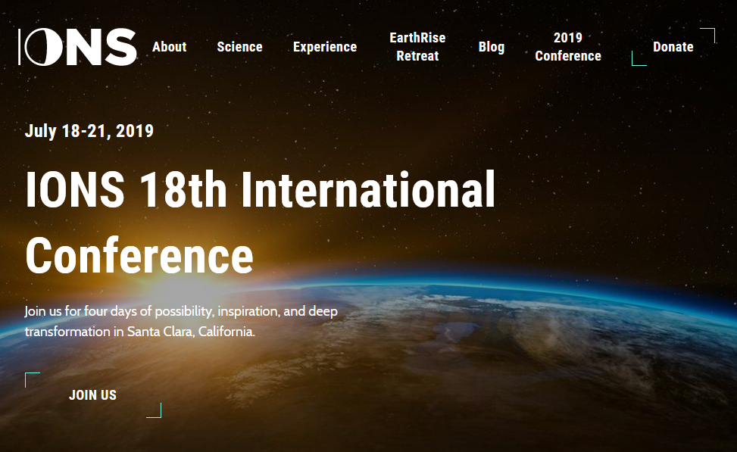Open the 2019 Conference menu item

(x=568, y=46)
